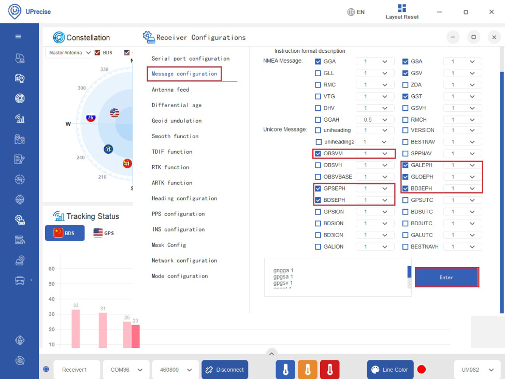This screenshot has width=505, height=379.
Task: Uncheck the OBSVM message checkbox
Action: click(x=319, y=154)
